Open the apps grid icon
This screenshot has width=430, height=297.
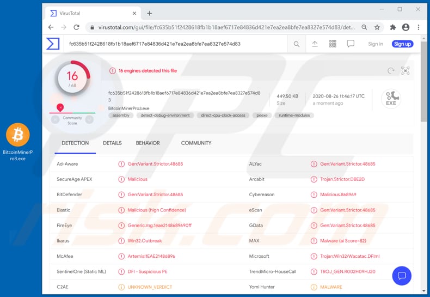pos(333,44)
